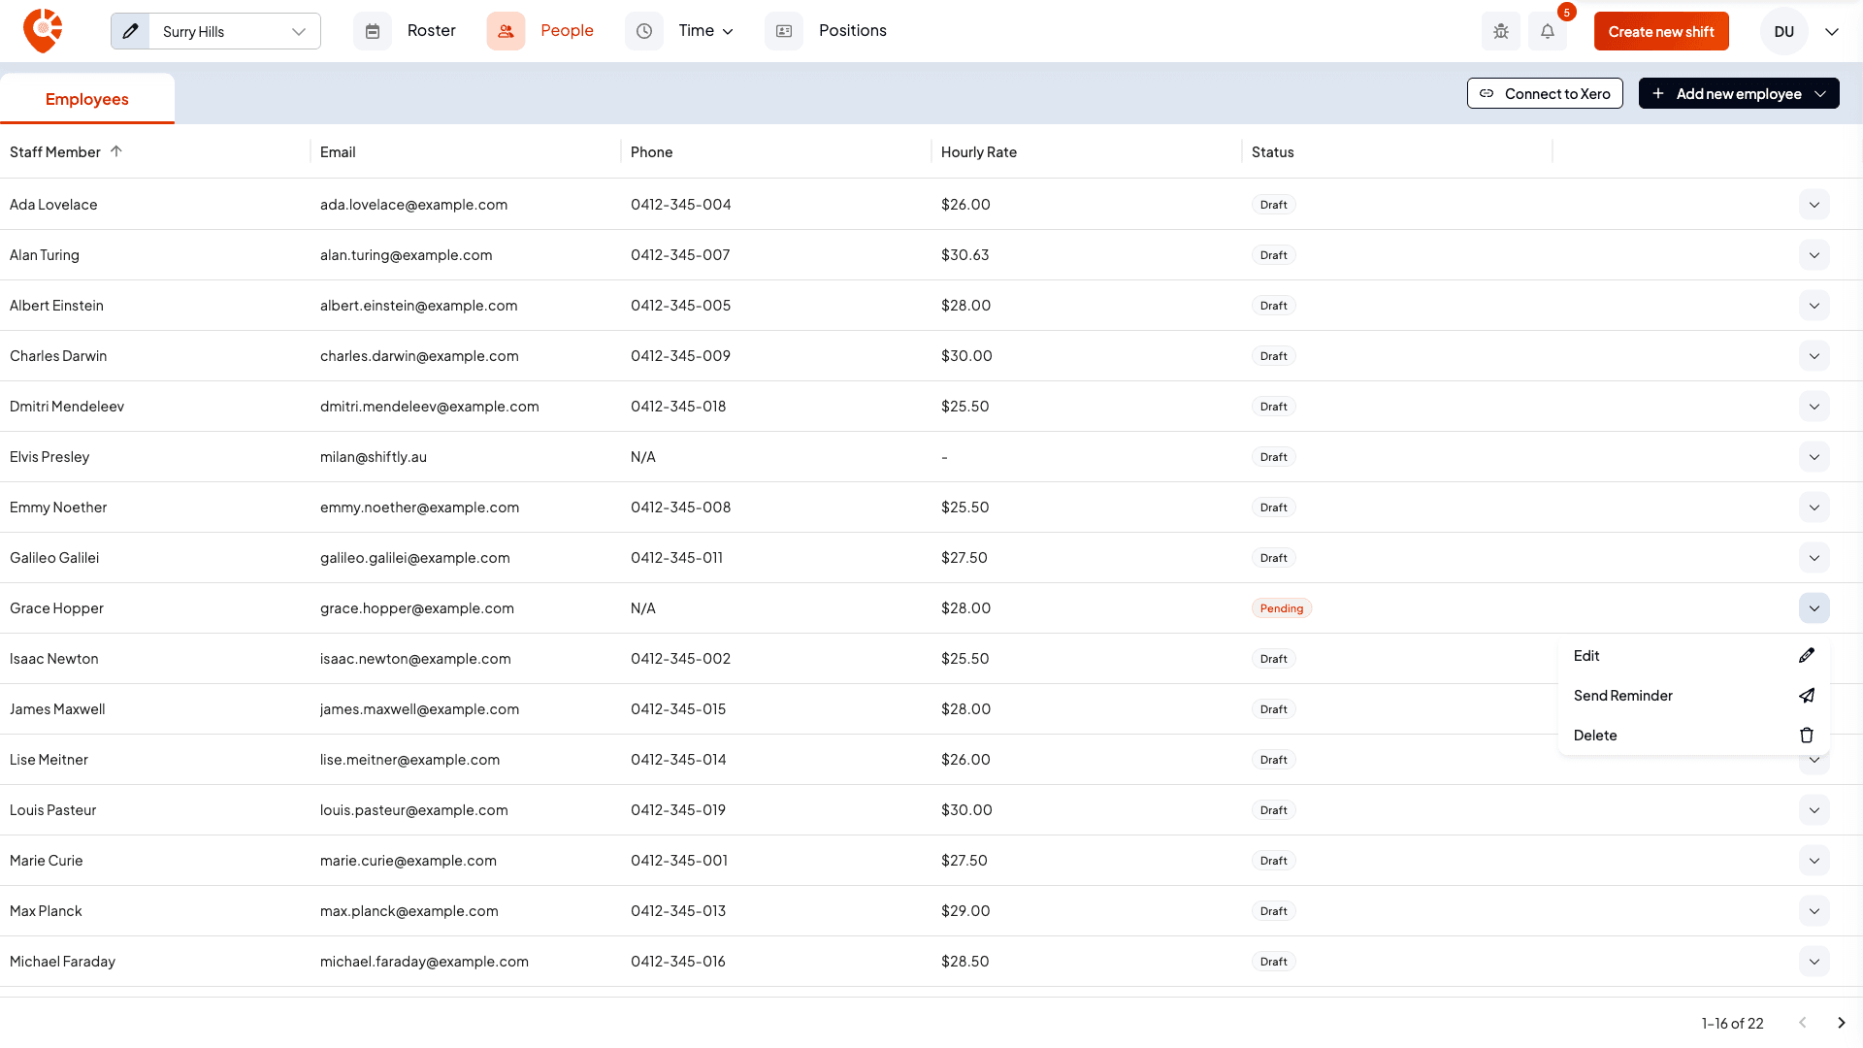Screen dimensions: 1863x1048
Task: Click Create new shift button
Action: click(x=1661, y=31)
